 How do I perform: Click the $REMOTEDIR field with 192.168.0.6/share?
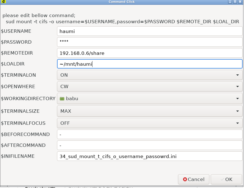tap(150, 53)
